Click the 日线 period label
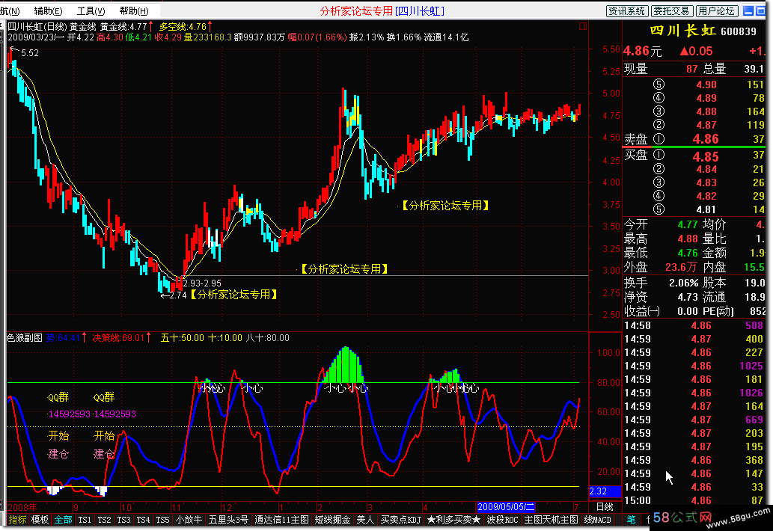The width and height of the screenshot is (773, 531). [605, 507]
